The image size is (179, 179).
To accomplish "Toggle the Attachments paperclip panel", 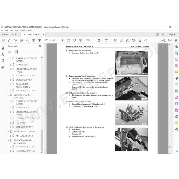I will pyautogui.click(x=3, y=67).
